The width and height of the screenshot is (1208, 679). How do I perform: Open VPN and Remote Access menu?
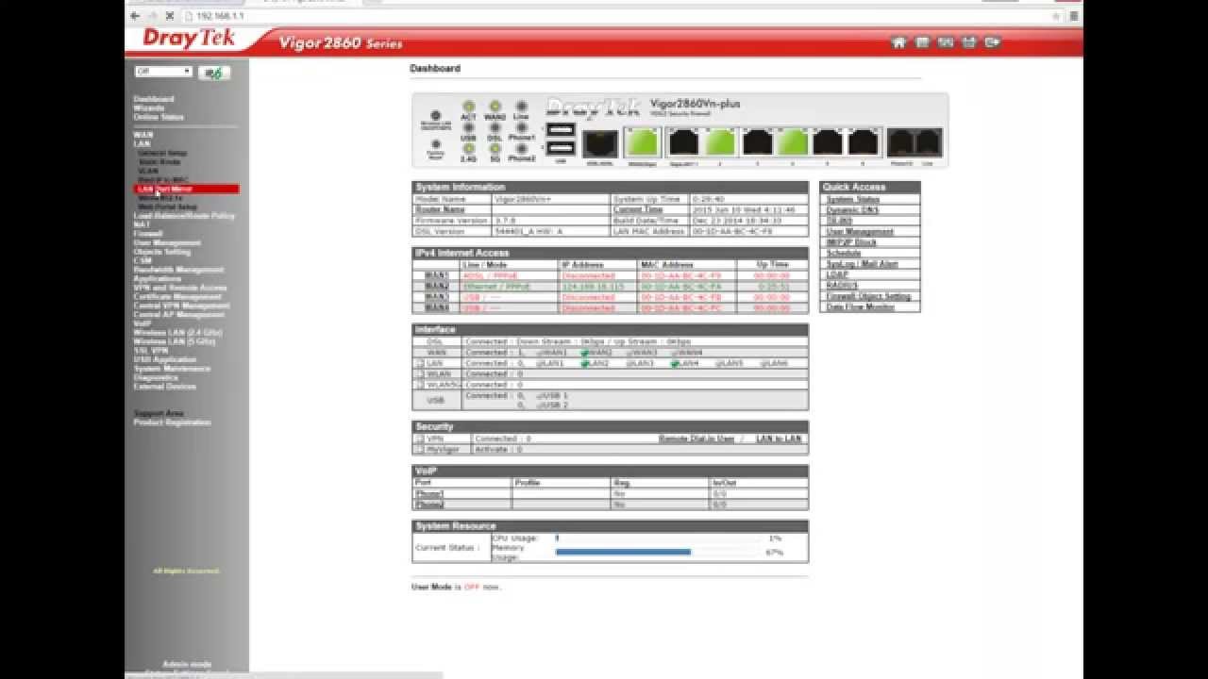click(x=180, y=288)
